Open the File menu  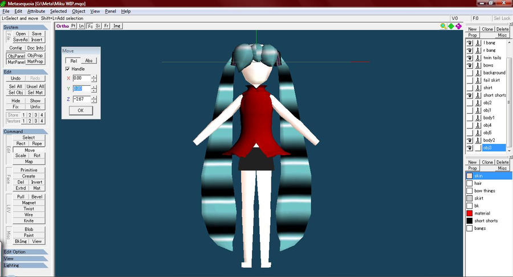point(6,11)
